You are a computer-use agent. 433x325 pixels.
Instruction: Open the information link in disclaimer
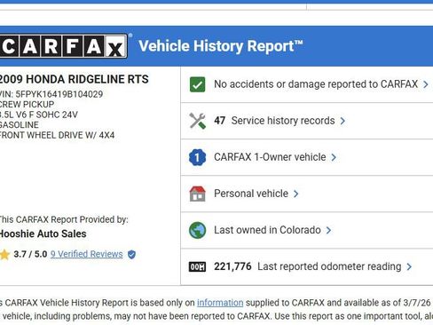[x=220, y=303]
